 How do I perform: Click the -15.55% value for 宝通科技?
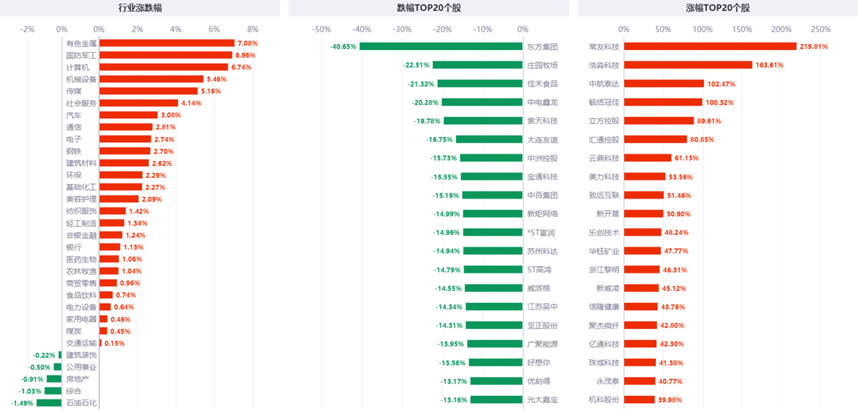(445, 177)
